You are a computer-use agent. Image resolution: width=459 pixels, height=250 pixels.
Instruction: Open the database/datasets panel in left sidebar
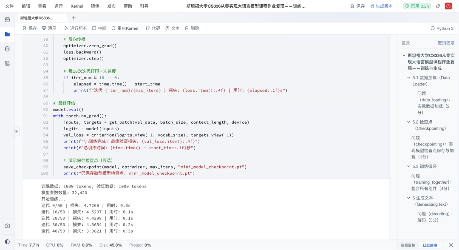click(x=6, y=49)
